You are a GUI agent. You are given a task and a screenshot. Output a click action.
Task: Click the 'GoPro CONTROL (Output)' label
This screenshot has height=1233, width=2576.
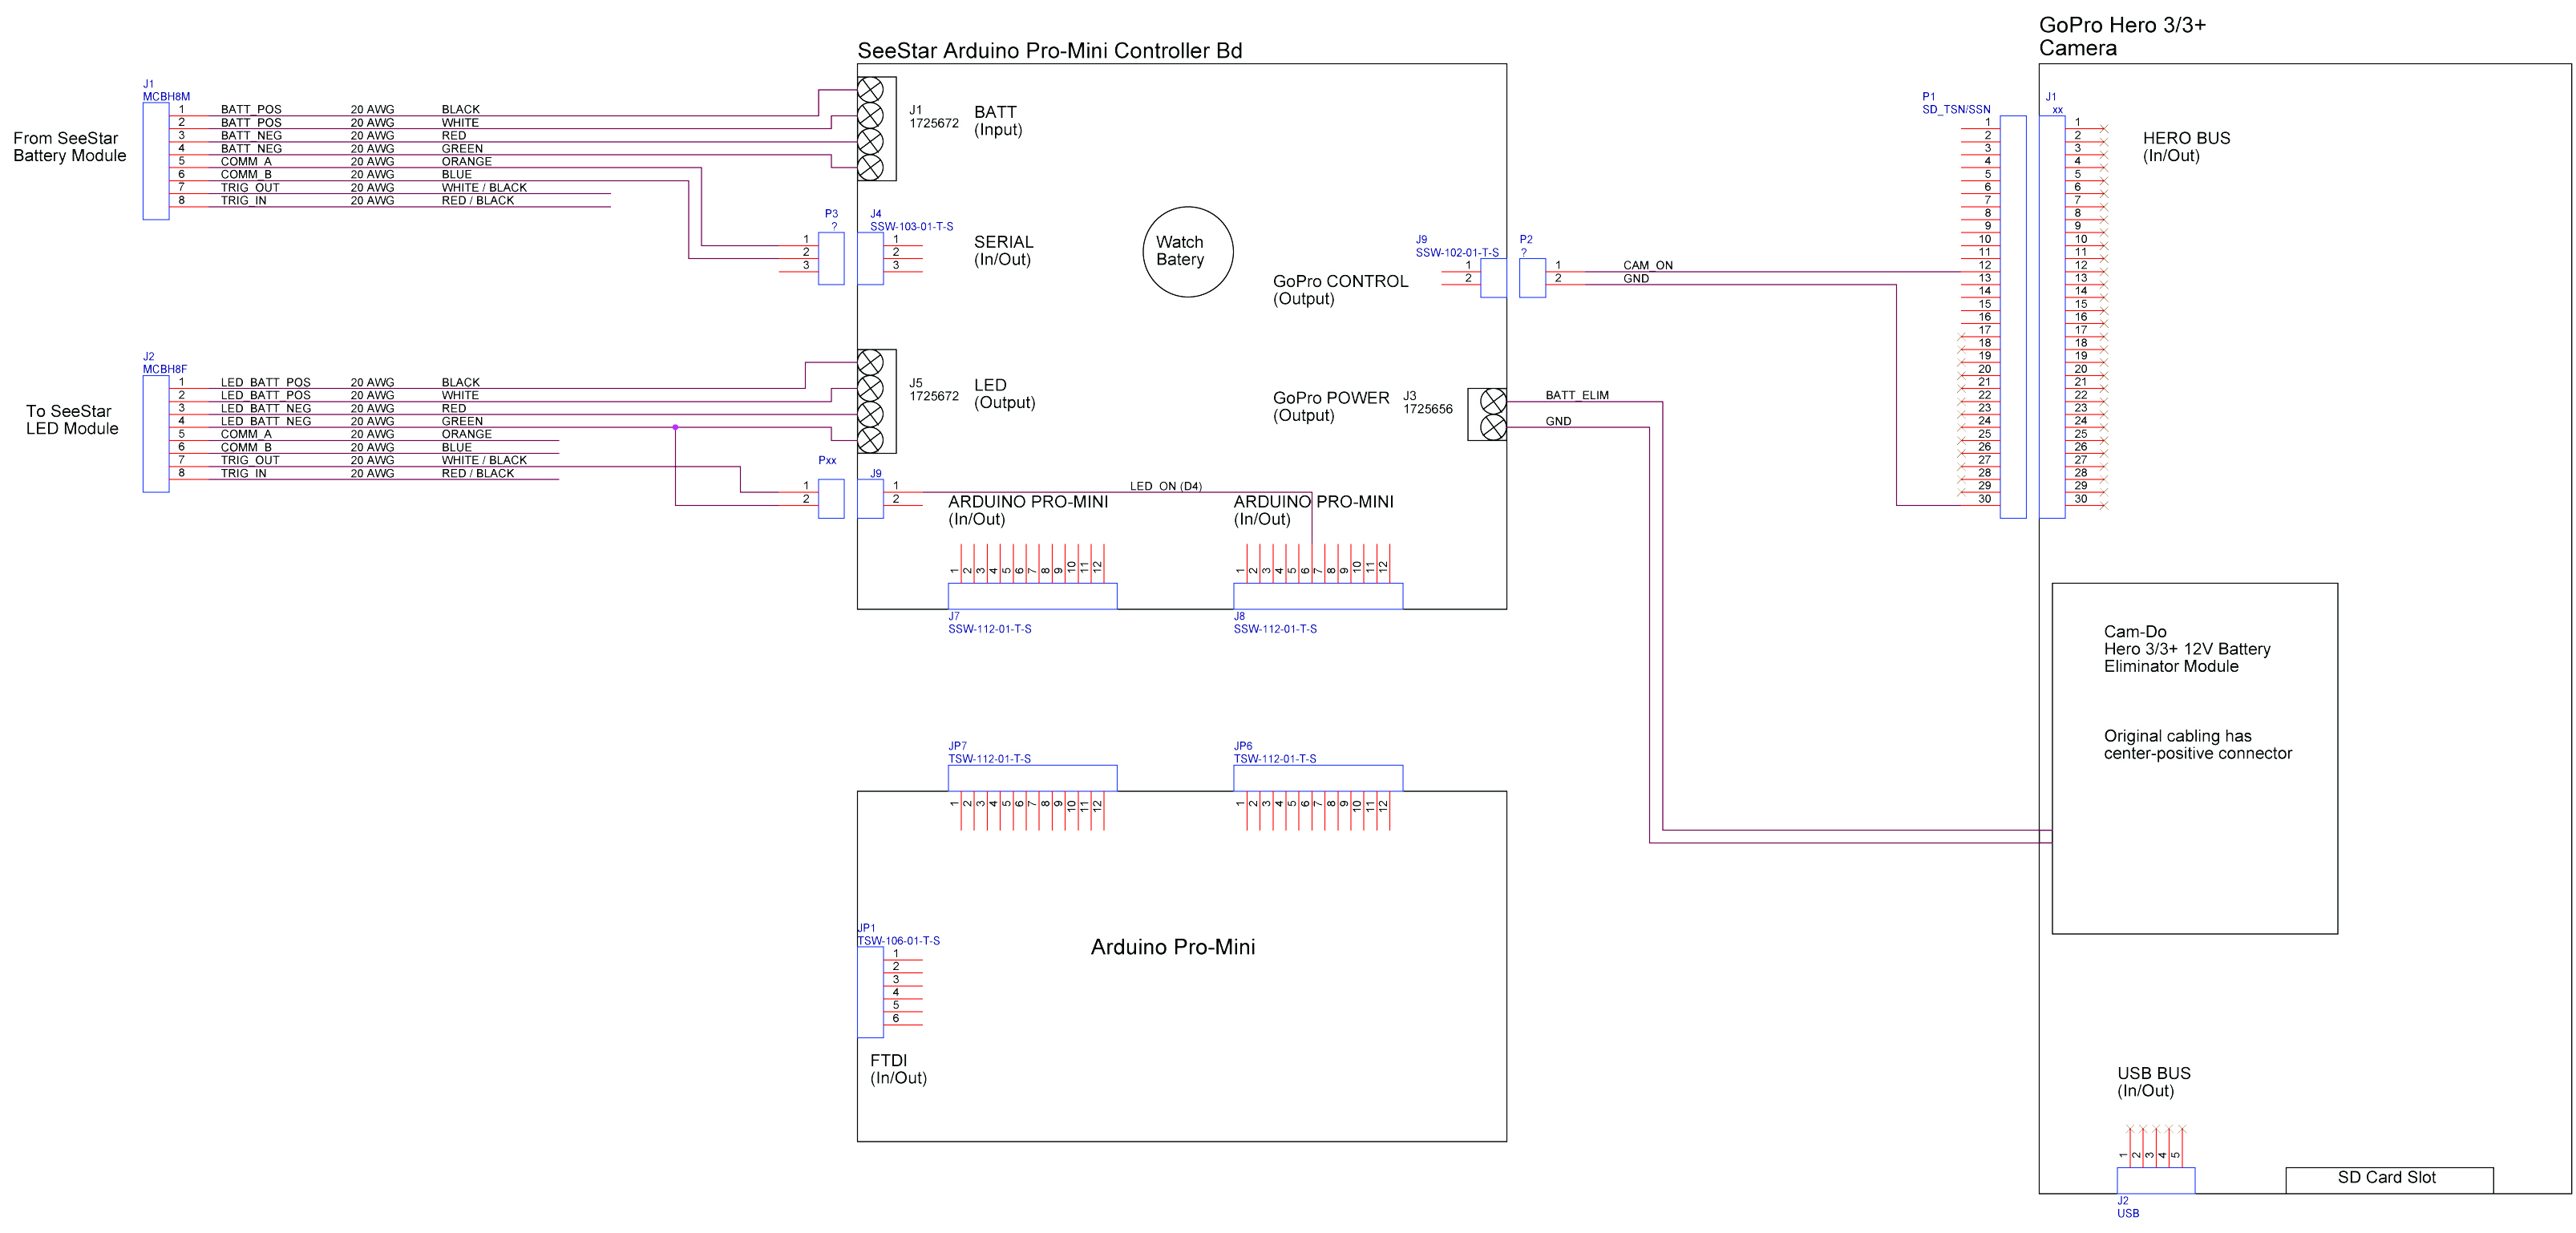click(1340, 290)
